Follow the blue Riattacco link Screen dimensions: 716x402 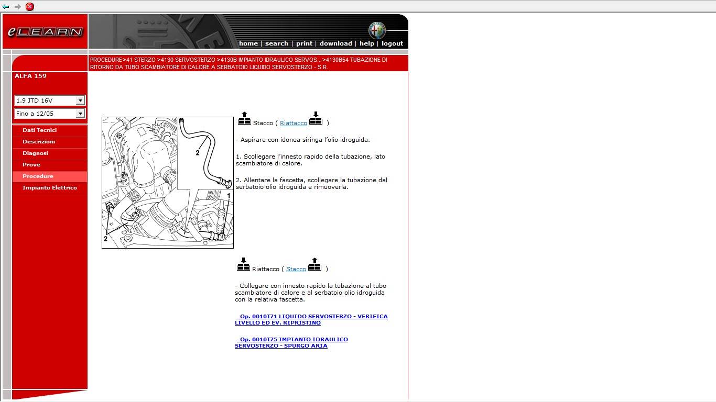click(x=294, y=123)
